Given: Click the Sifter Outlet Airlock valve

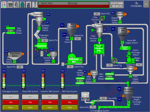Looking at the screenshot, I should click(94, 81).
